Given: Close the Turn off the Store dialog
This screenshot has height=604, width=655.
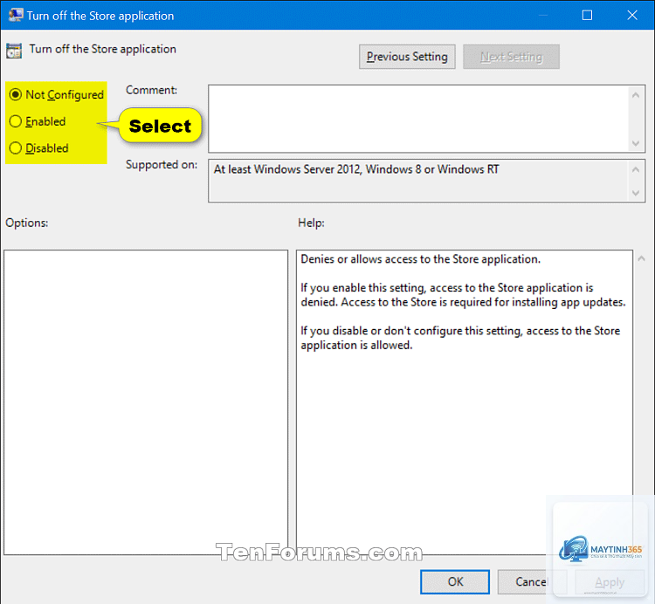Looking at the screenshot, I should pyautogui.click(x=632, y=16).
